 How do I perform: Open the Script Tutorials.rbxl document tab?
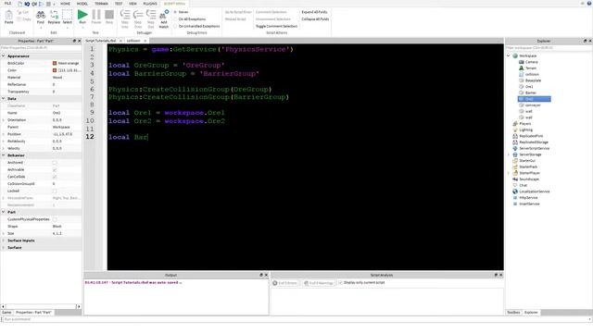101,41
